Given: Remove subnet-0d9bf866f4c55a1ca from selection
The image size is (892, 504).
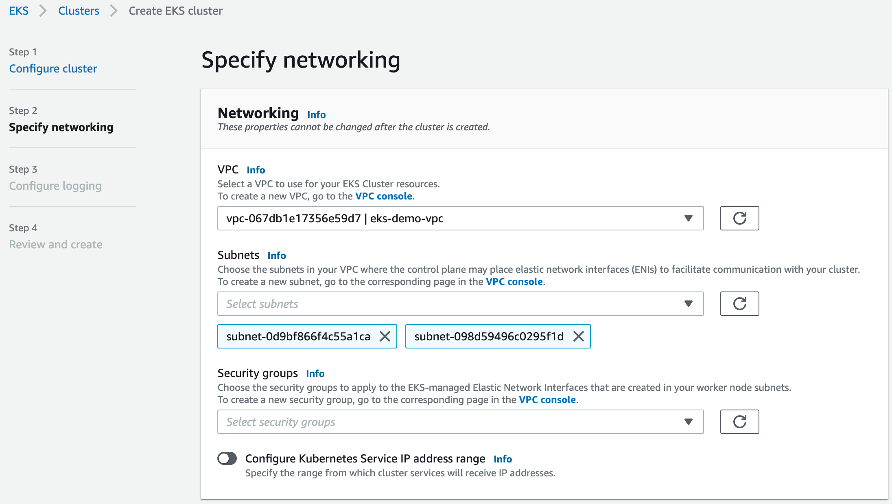Looking at the screenshot, I should tap(384, 336).
